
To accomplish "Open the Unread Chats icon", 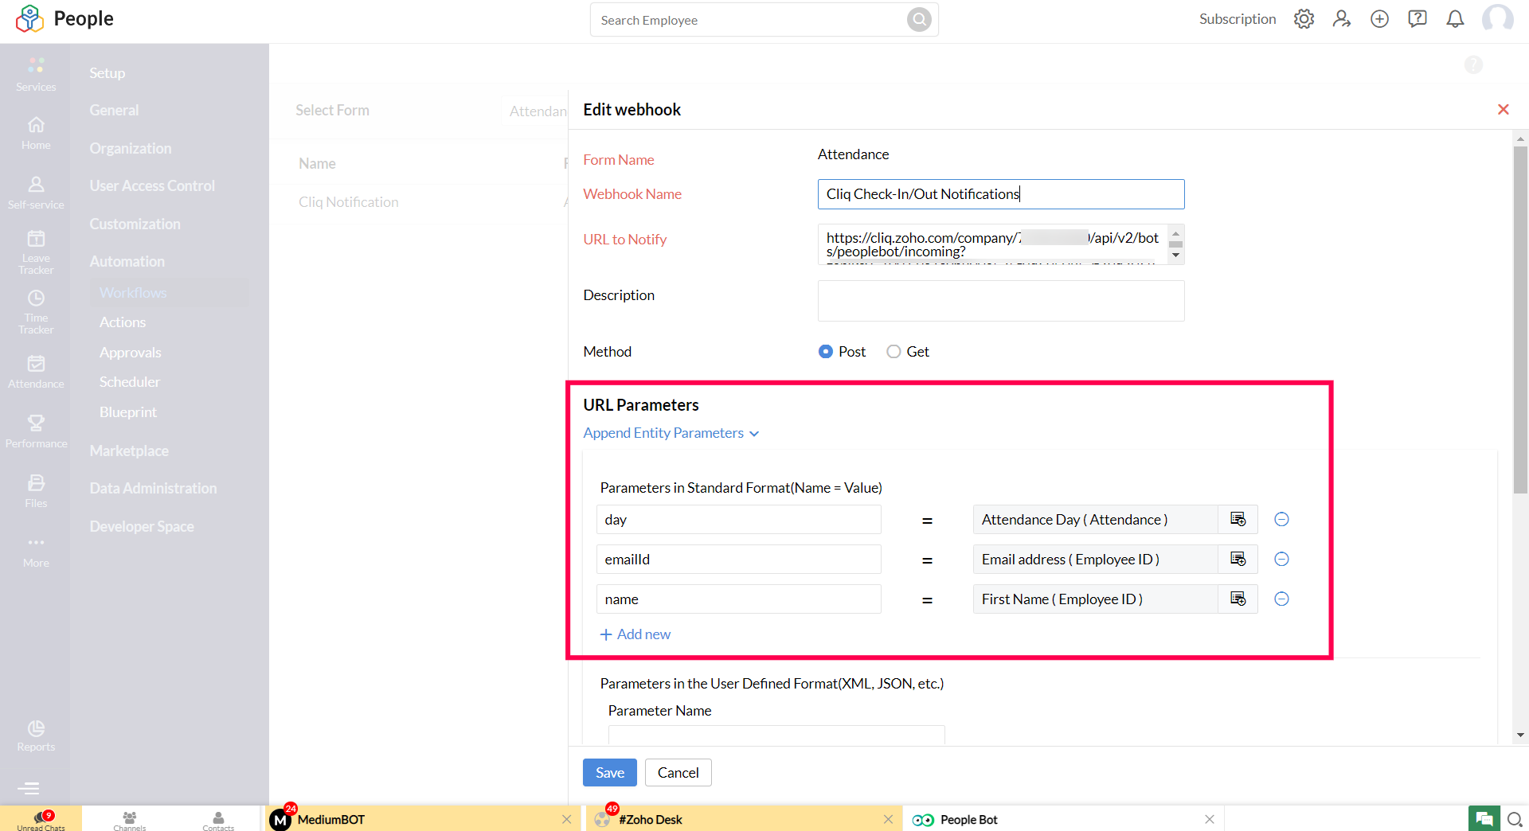I will coord(41,819).
